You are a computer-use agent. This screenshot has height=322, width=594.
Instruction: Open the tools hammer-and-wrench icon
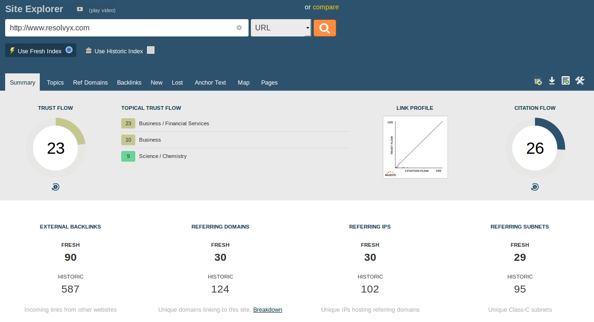[580, 81]
